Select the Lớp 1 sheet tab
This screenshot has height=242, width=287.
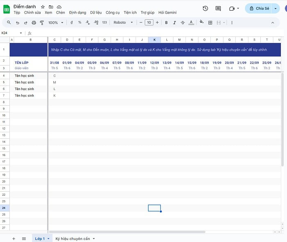point(40,239)
